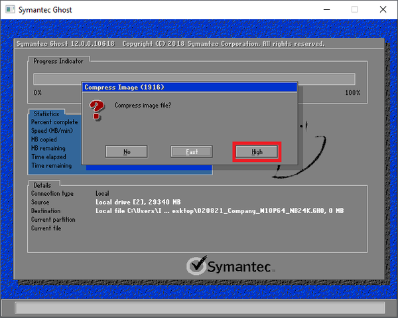Click the Current partition label
This screenshot has height=318, width=398.
53,220
